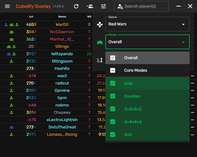197x157 pixels.
Task: Uncheck the Solo mode checkbox
Action: tap(113, 83)
